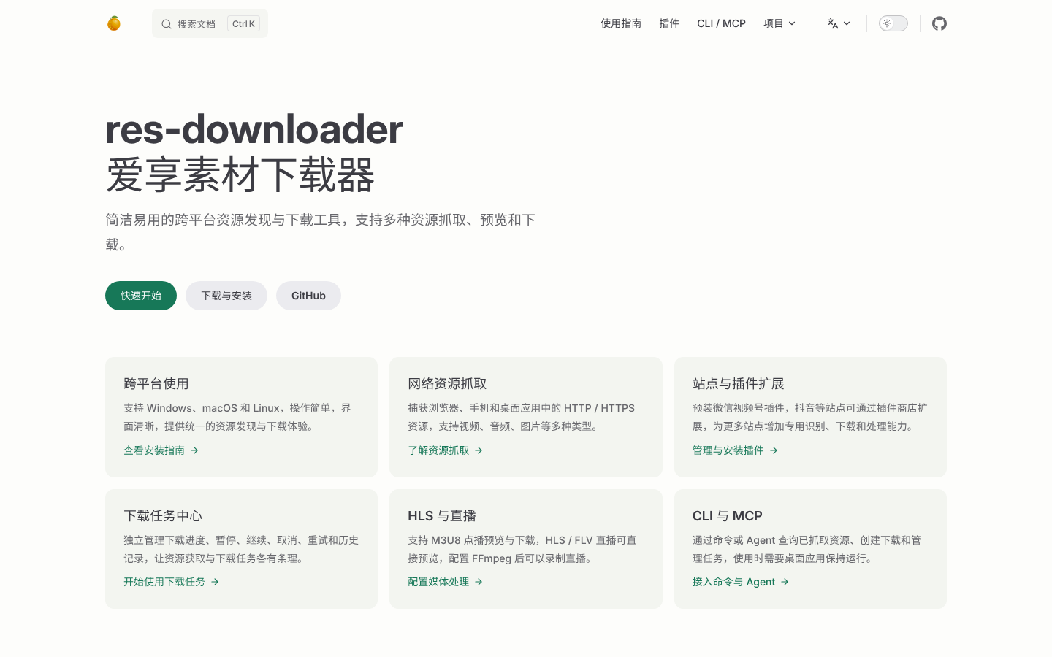This screenshot has height=657, width=1052.
Task: Click the 下载任务中心 card title
Action: point(163,516)
